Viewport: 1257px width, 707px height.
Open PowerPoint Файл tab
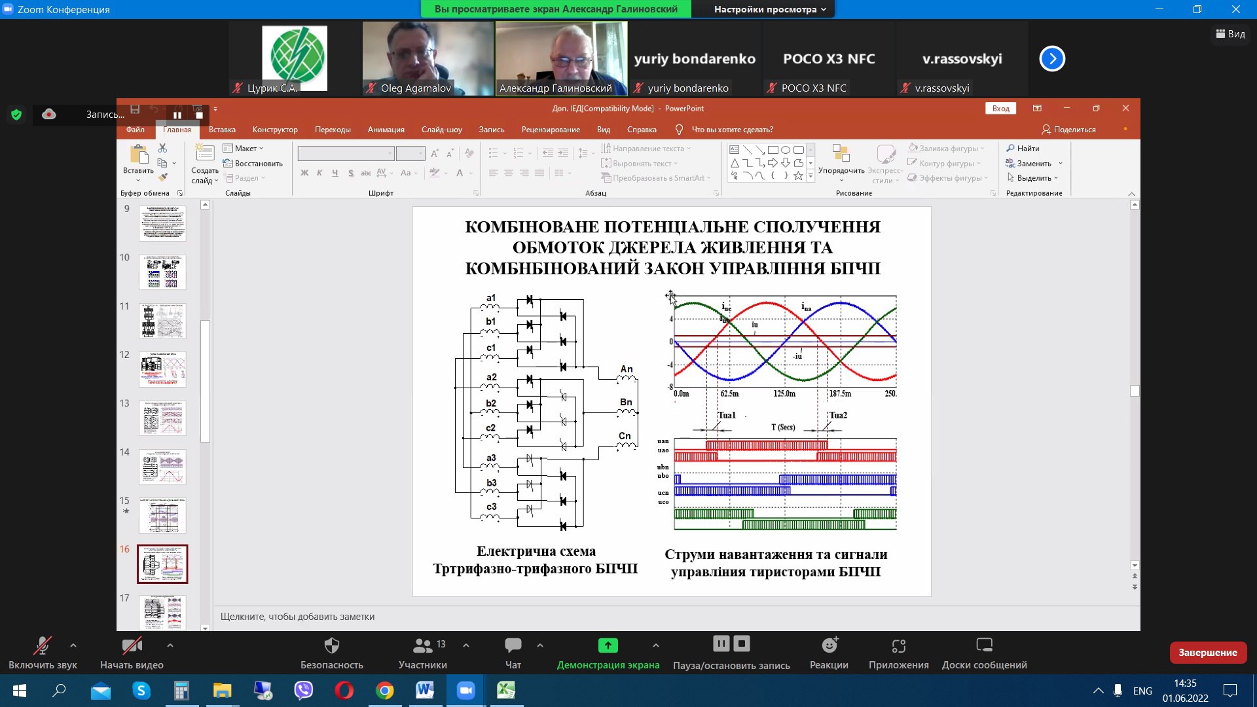click(x=136, y=130)
